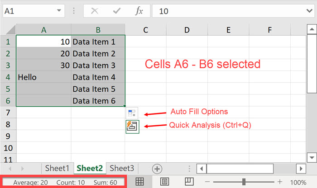Switch to Normal view icon
Screen dimensions: 317x188
(139, 182)
